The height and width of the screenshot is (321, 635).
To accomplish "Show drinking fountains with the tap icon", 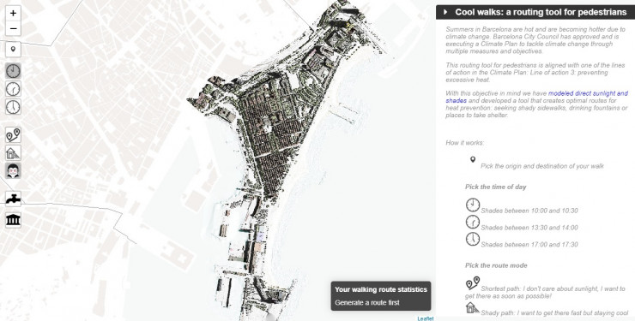I will coord(13,199).
